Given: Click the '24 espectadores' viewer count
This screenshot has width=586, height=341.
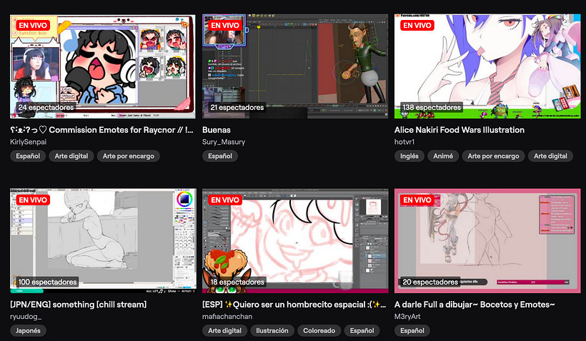Looking at the screenshot, I should pyautogui.click(x=46, y=108).
